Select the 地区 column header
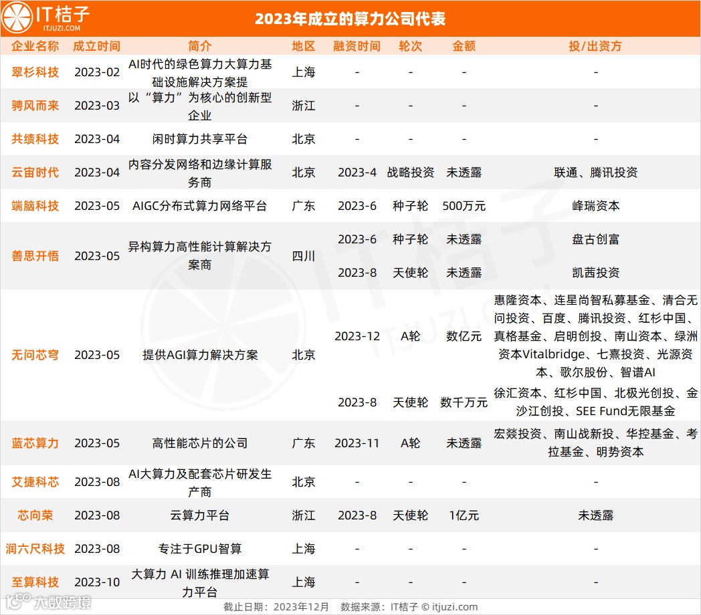Screen dimensions: 701x615 (304, 46)
